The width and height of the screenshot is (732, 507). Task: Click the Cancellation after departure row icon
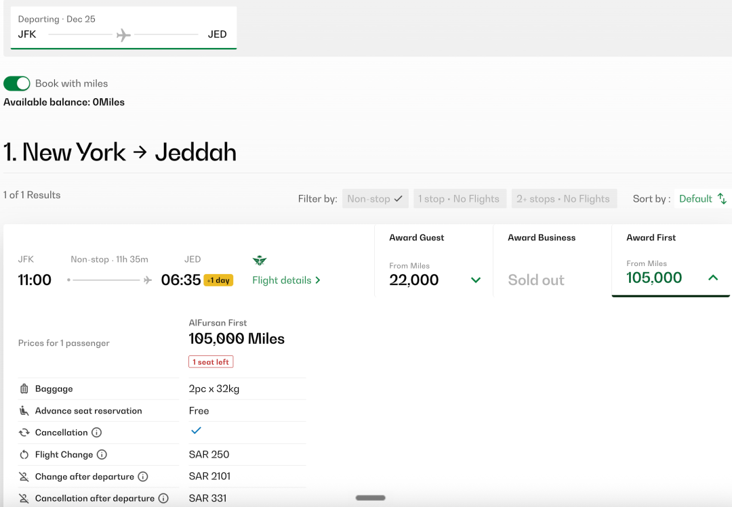point(24,498)
